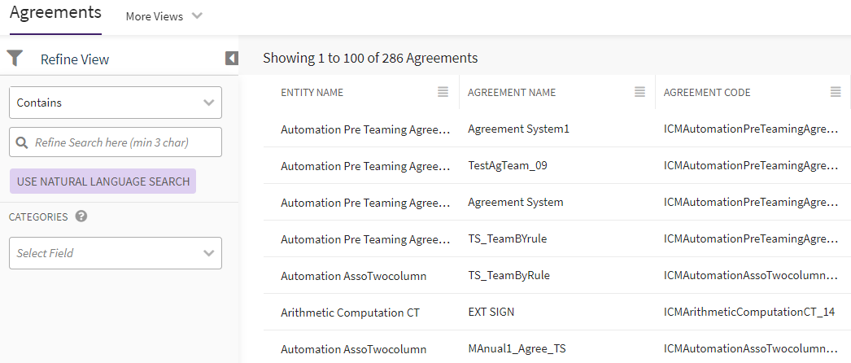This screenshot has height=363, width=851.
Task: Open Entity Name column menu icon
Action: click(443, 93)
